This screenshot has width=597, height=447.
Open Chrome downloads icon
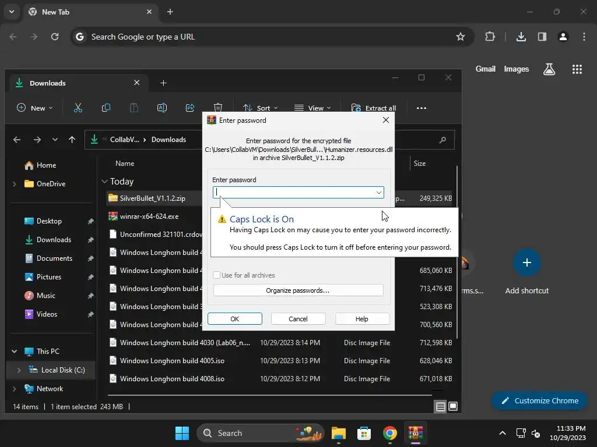[x=521, y=37]
